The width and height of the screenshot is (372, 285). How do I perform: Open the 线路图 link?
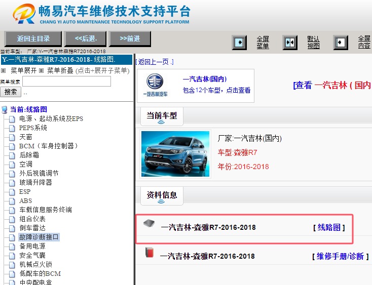pyautogui.click(x=329, y=227)
